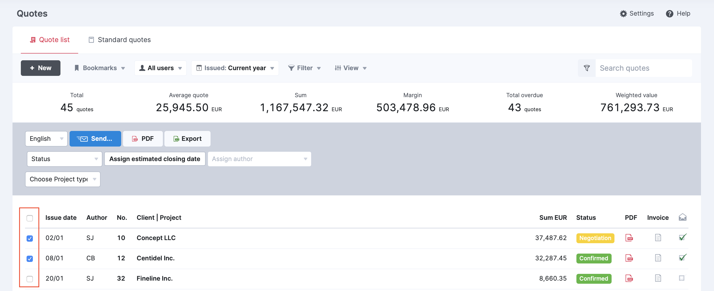714x291 pixels.
Task: Mark Fineline Inc. quote as sent
Action: pos(682,278)
